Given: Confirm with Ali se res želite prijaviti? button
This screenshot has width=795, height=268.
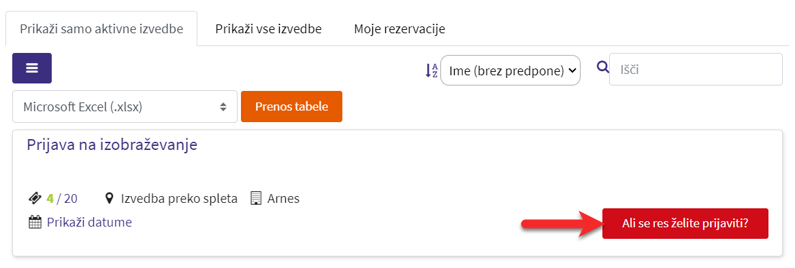Looking at the screenshot, I should click(x=685, y=223).
